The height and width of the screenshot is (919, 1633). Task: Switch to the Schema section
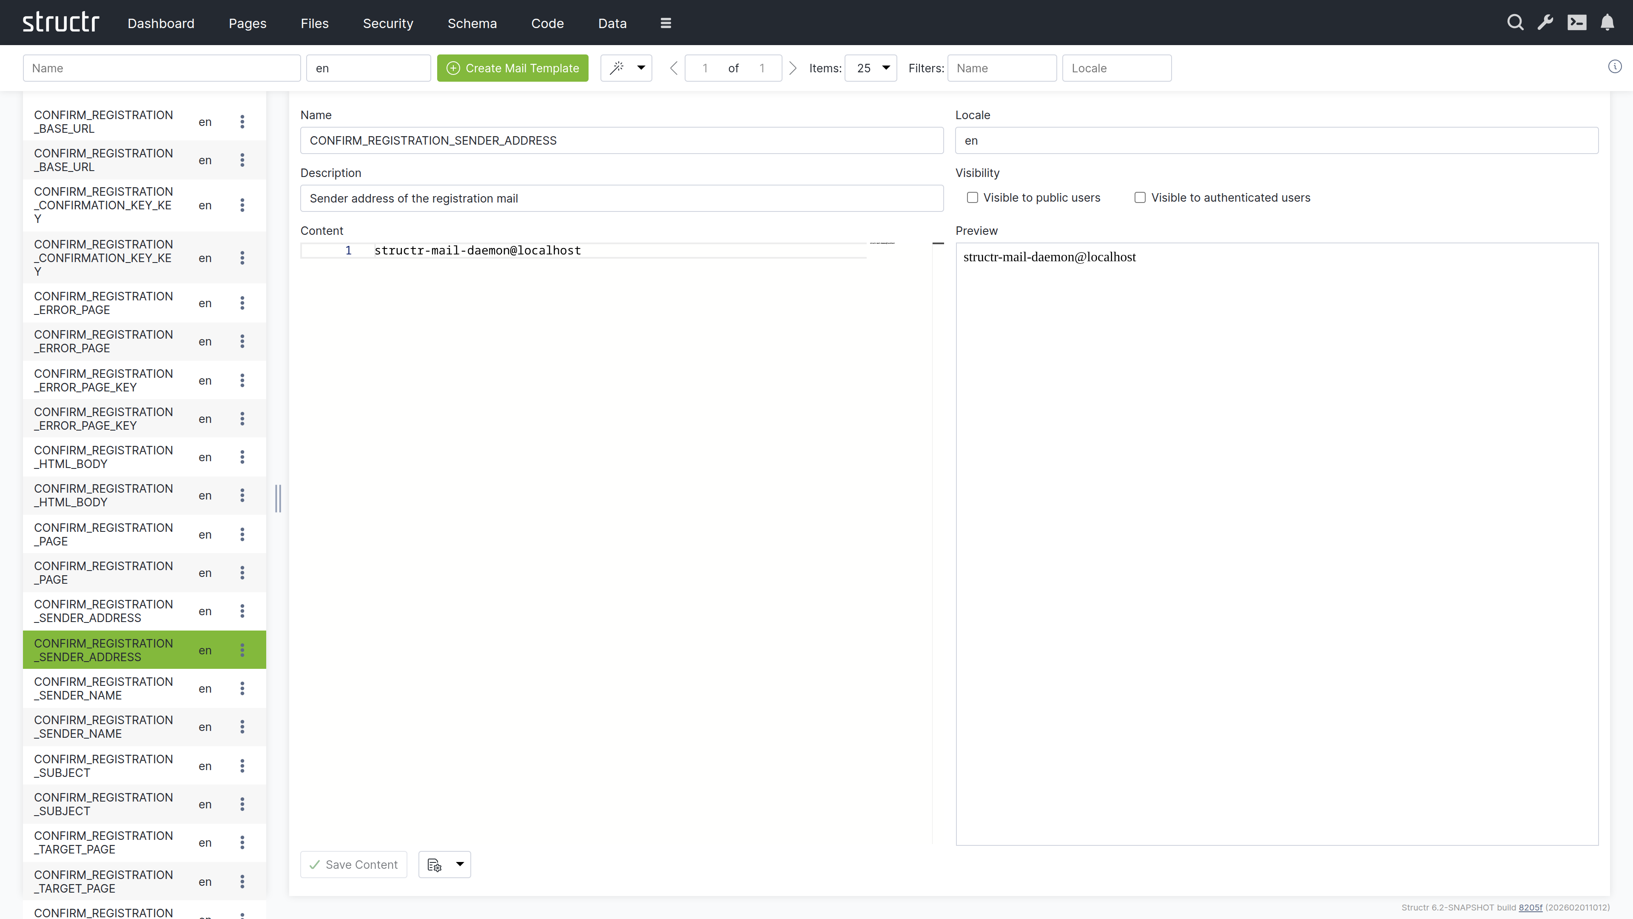(x=472, y=23)
